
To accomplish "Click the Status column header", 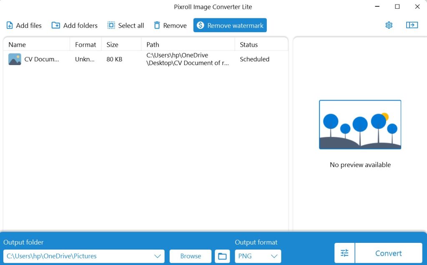I will pyautogui.click(x=249, y=45).
